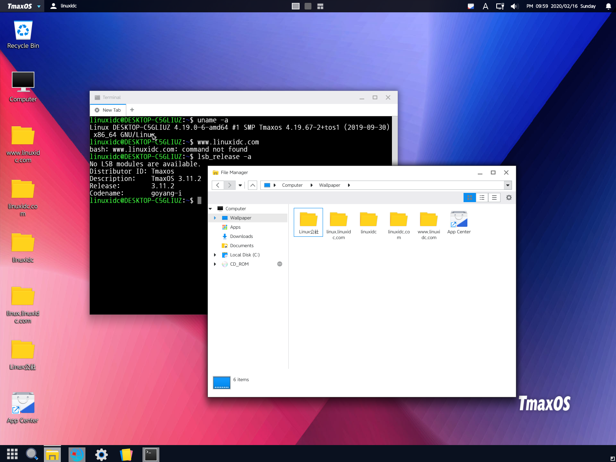This screenshot has height=462, width=616.
Task: Launch the web browser from taskbar
Action: click(x=77, y=455)
